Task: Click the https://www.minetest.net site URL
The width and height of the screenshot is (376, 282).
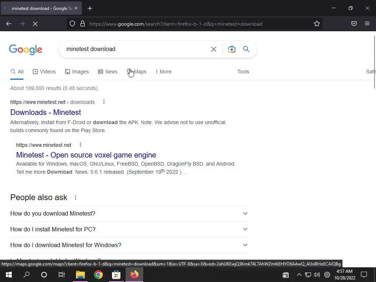Action: point(44,145)
